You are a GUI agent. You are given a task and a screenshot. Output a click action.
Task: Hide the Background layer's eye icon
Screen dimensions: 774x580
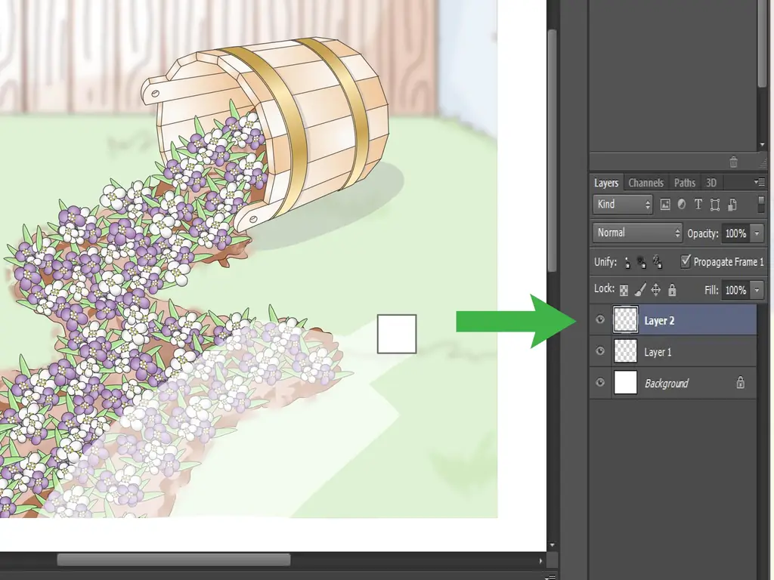600,383
